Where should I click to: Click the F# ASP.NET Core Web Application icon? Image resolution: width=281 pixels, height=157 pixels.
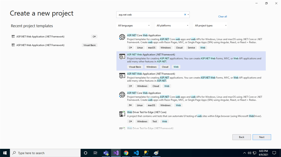pyautogui.click(x=122, y=95)
